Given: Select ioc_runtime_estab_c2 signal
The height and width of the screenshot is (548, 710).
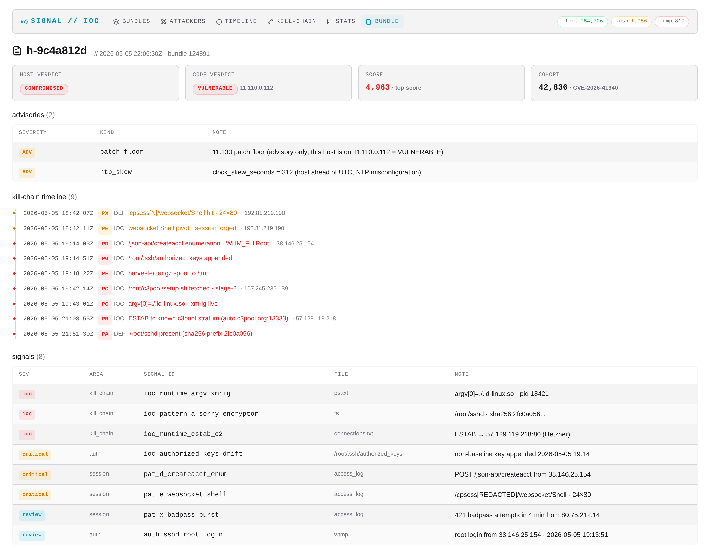Looking at the screenshot, I should tap(355, 434).
